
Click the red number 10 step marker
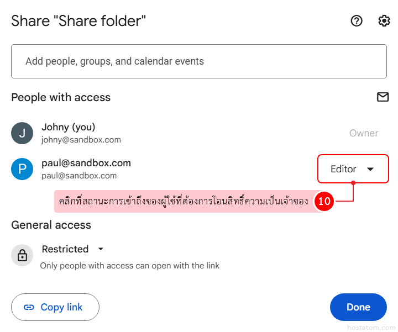[x=324, y=202]
